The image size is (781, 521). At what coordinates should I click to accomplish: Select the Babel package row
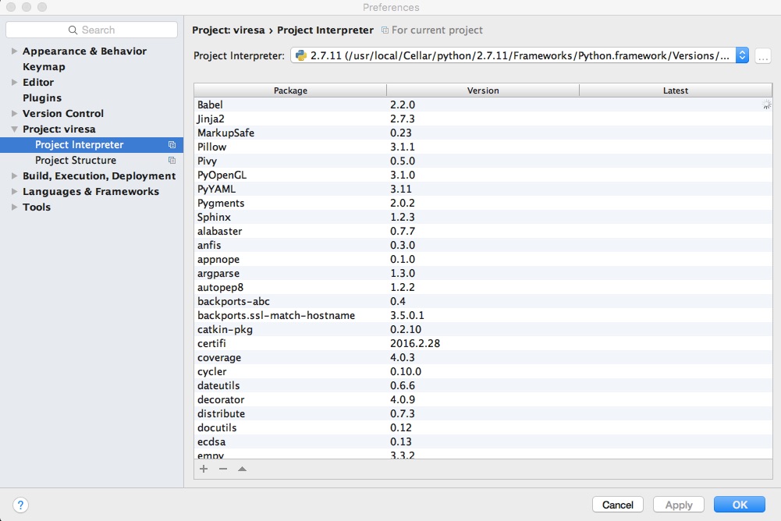coord(483,105)
